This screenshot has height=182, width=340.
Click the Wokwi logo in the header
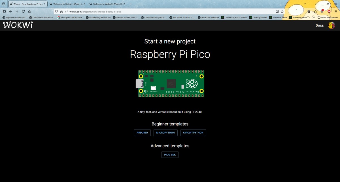[x=18, y=25]
